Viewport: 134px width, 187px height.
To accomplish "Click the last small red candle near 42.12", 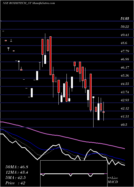I will coord(104,112).
